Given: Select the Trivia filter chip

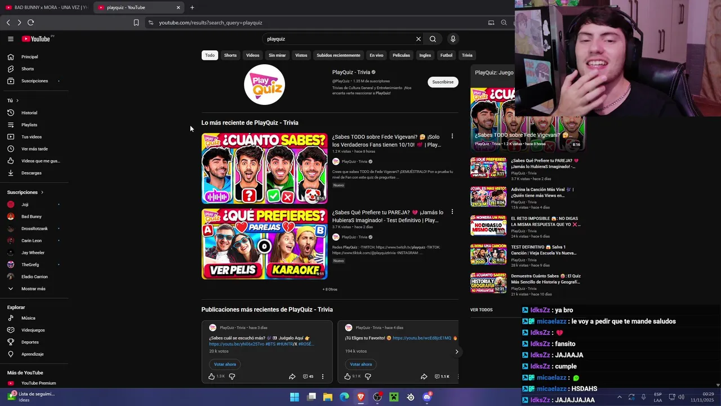Looking at the screenshot, I should 467,55.
